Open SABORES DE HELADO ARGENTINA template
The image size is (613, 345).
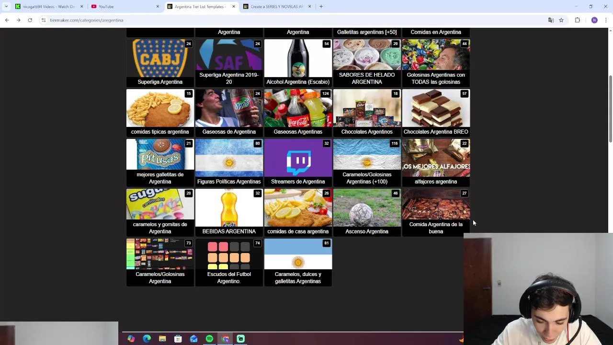pos(367,63)
